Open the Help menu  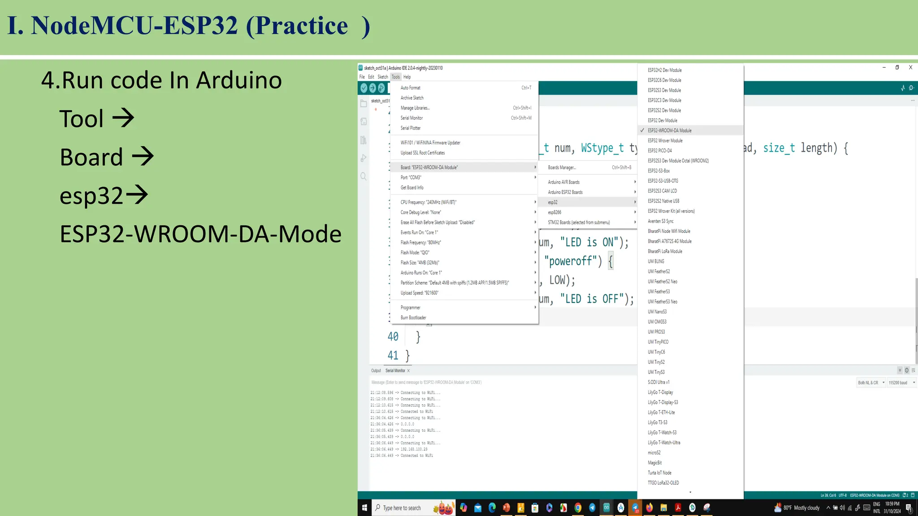click(407, 77)
